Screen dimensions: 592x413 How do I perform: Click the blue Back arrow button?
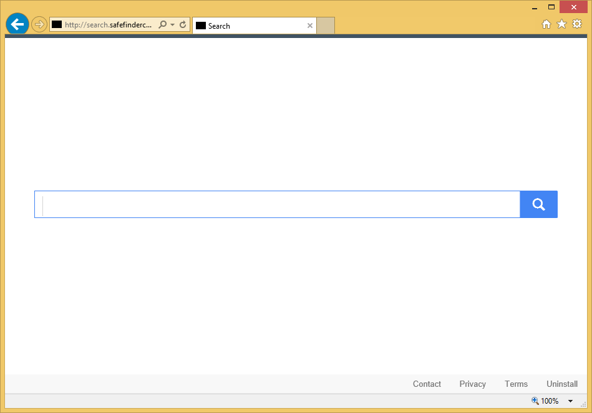coord(17,24)
